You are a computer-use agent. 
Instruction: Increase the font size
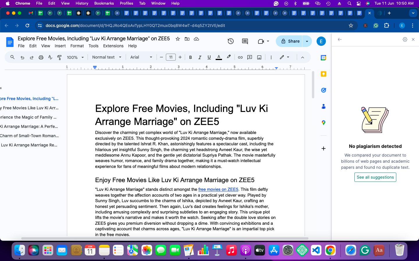pyautogui.click(x=180, y=57)
